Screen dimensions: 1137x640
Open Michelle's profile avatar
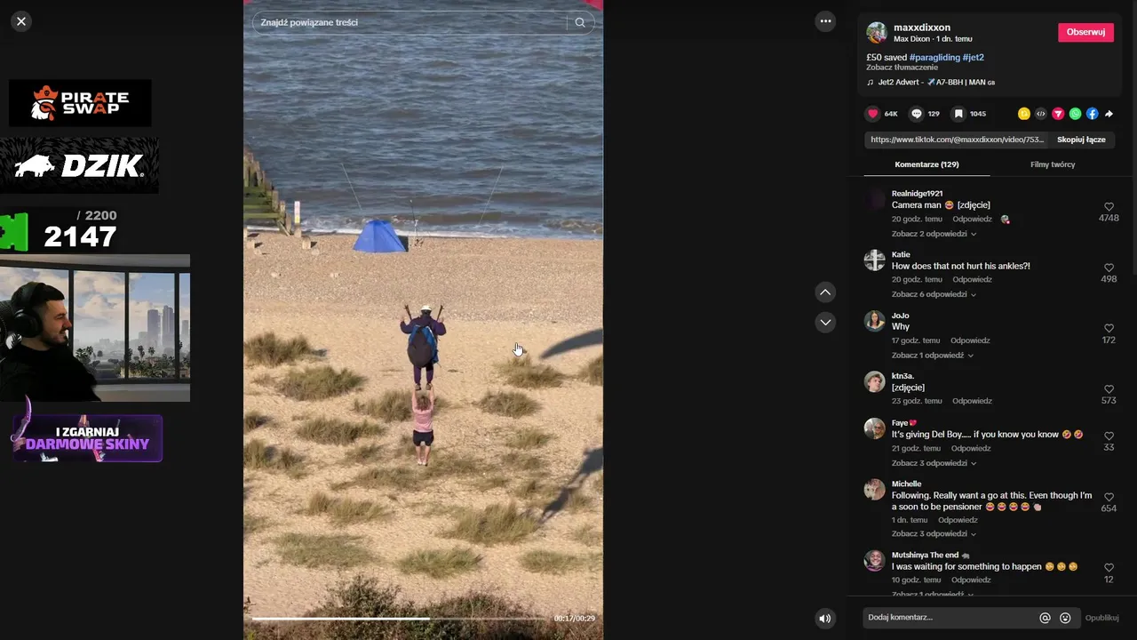coord(875,489)
